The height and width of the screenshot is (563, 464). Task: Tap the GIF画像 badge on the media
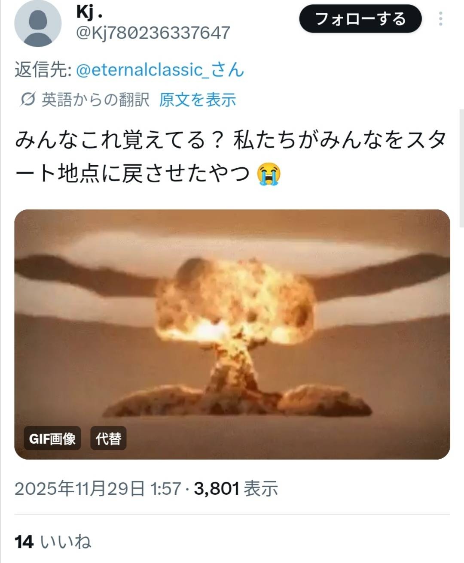coord(52,439)
